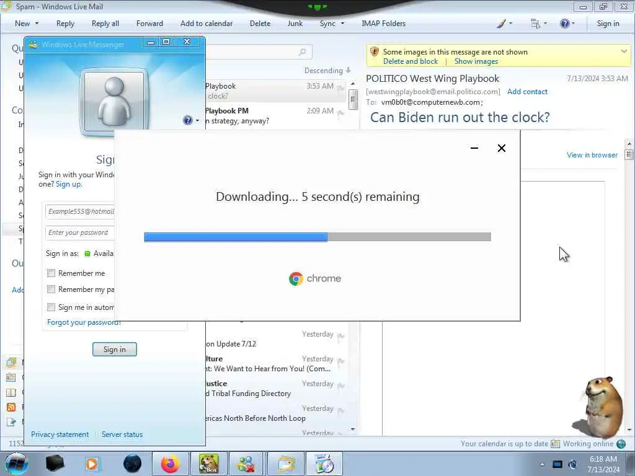Open the orange RSS Feeds icon
The width and height of the screenshot is (635, 476).
[11, 407]
